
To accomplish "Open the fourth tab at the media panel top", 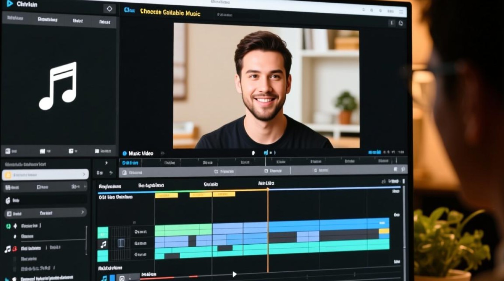I will pos(105,22).
